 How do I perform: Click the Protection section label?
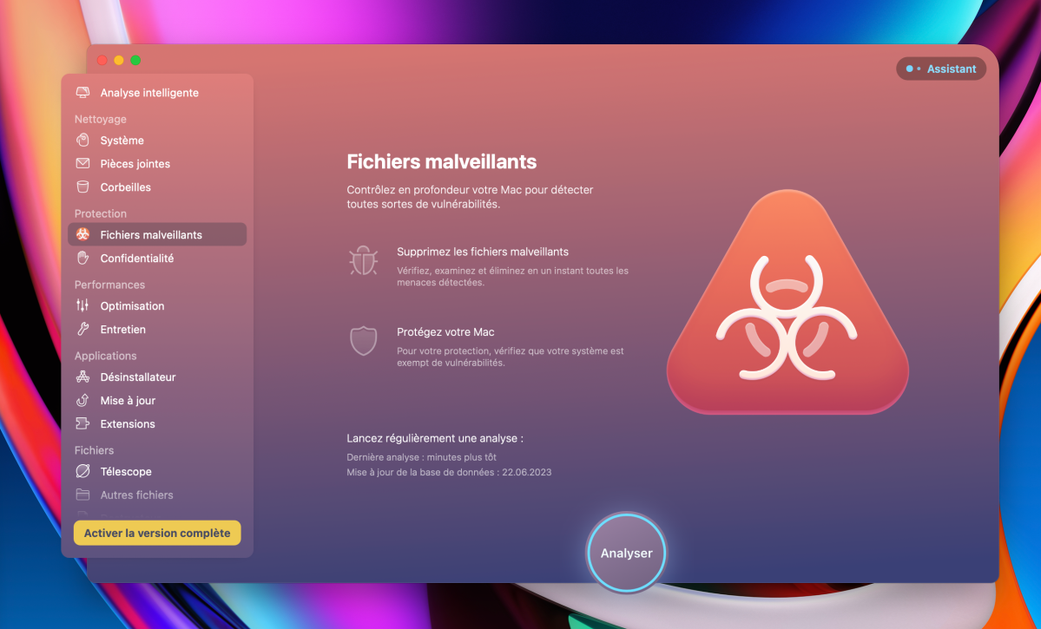[100, 213]
